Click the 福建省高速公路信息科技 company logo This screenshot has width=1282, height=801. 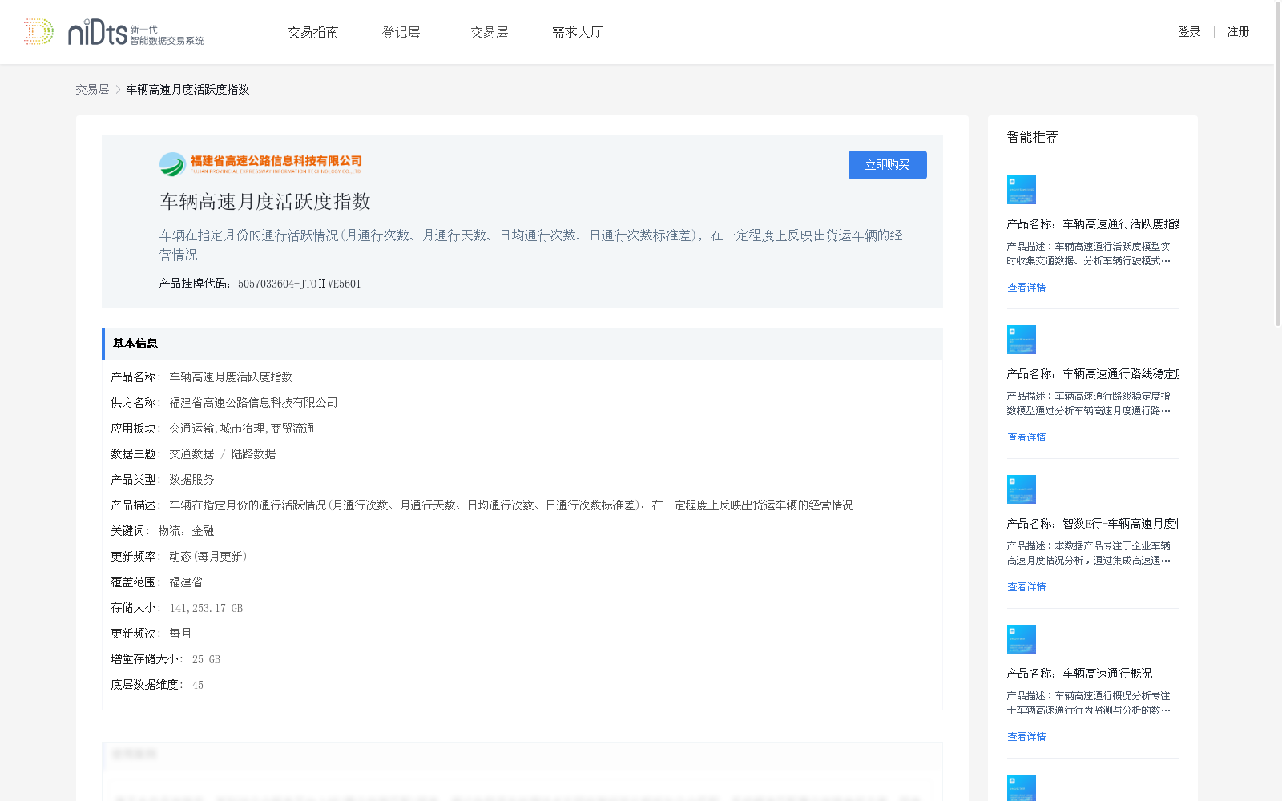click(260, 164)
